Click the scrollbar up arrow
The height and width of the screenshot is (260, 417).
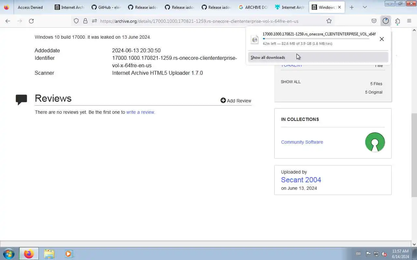click(414, 30)
